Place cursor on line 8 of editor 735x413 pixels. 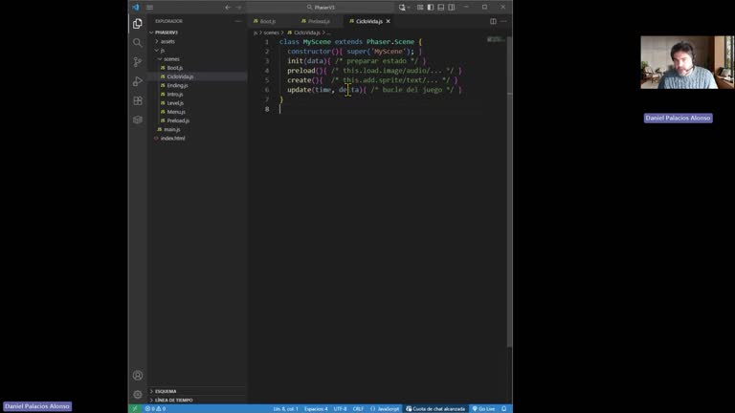[380, 109]
